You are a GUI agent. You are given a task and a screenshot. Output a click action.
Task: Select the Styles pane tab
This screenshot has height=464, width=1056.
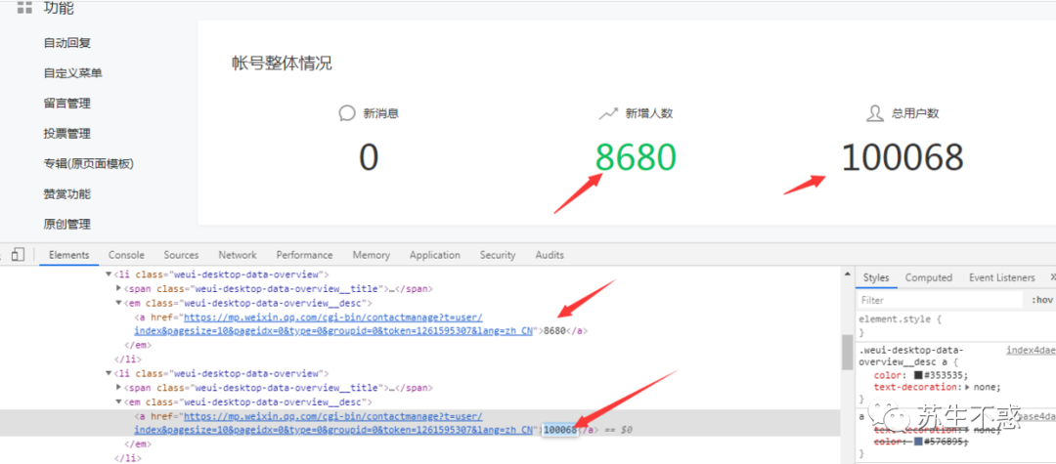876,277
